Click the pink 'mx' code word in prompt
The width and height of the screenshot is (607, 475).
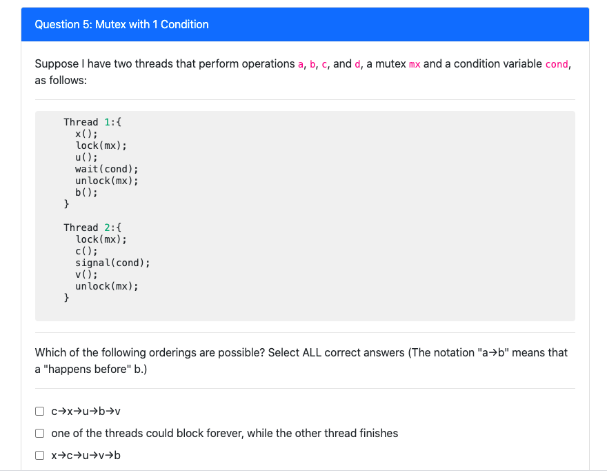tap(415, 64)
